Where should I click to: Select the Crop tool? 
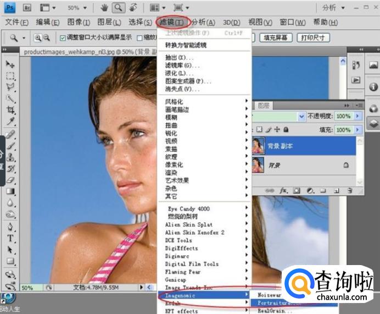tap(10, 110)
